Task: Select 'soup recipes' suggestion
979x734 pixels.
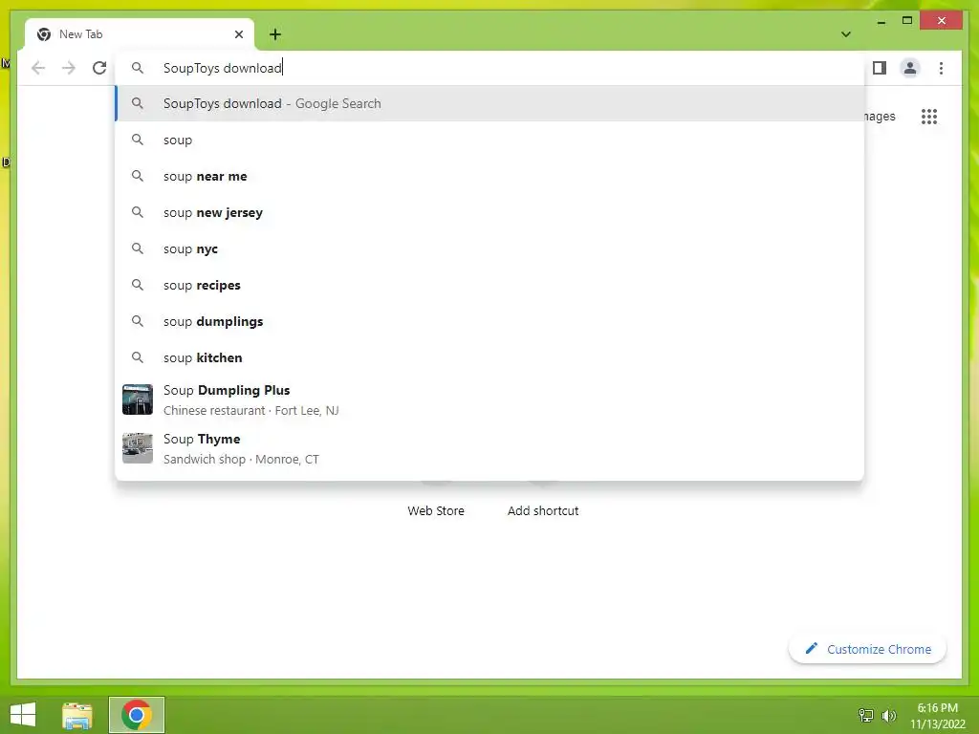Action: click(489, 285)
